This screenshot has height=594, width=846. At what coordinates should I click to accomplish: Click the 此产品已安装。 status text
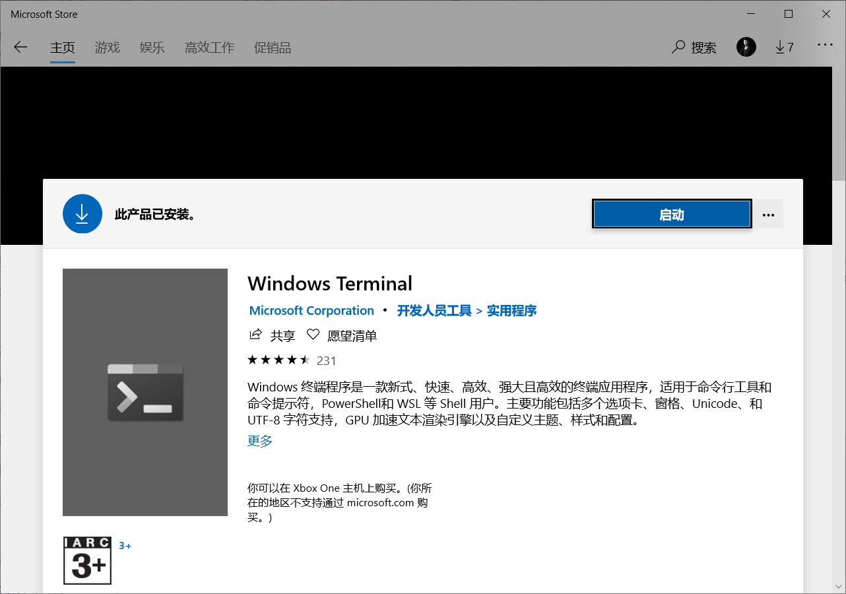click(x=155, y=214)
